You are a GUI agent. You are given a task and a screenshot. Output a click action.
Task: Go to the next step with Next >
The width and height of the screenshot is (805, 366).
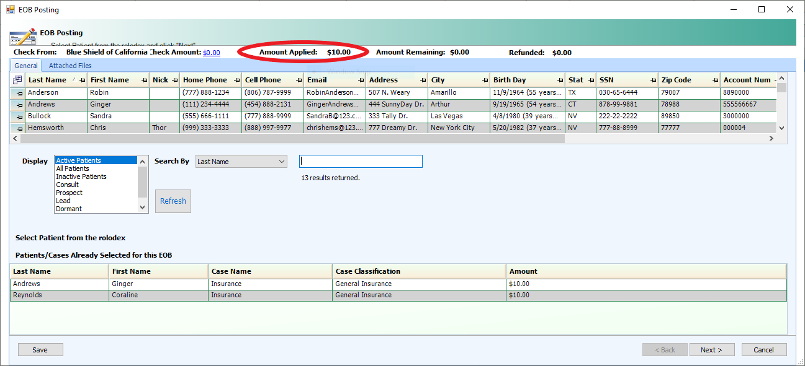pos(712,350)
